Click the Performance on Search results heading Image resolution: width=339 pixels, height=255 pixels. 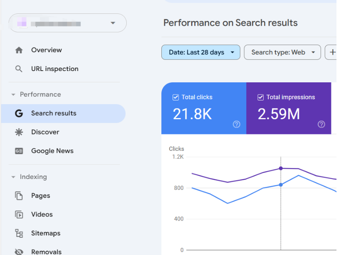[x=230, y=23]
